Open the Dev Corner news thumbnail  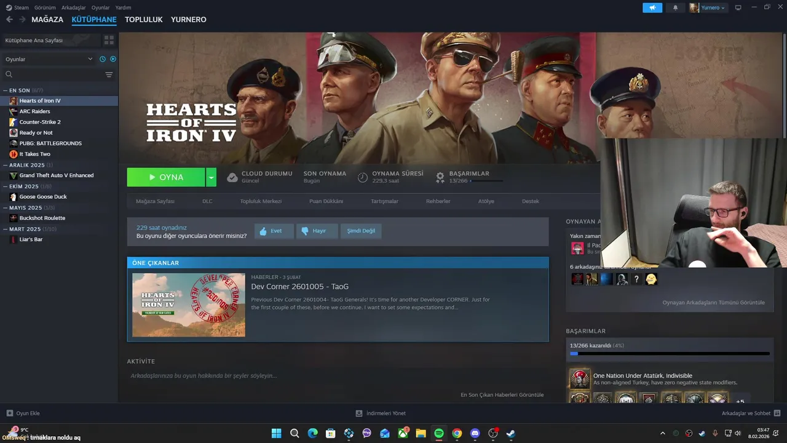pos(189,305)
